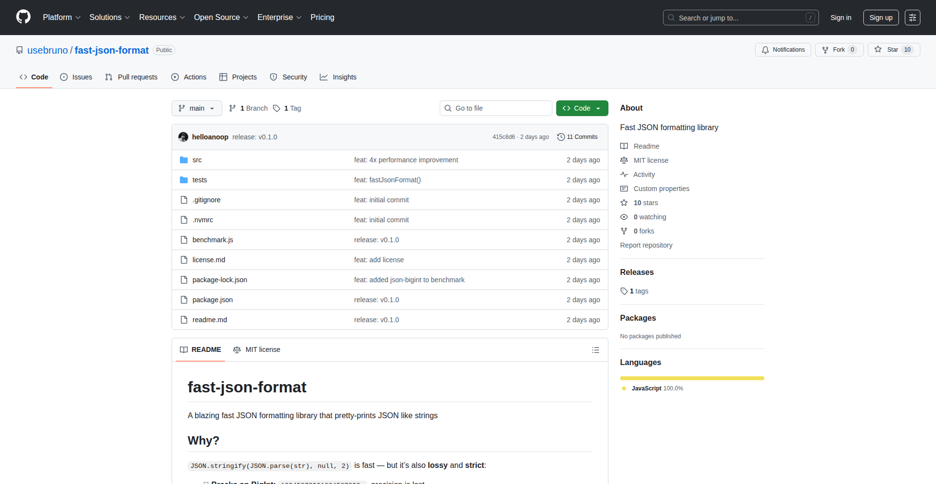Screen dimensions: 936x484
Task: Click the scale icon next to MIT license in About
Action: [x=624, y=160]
